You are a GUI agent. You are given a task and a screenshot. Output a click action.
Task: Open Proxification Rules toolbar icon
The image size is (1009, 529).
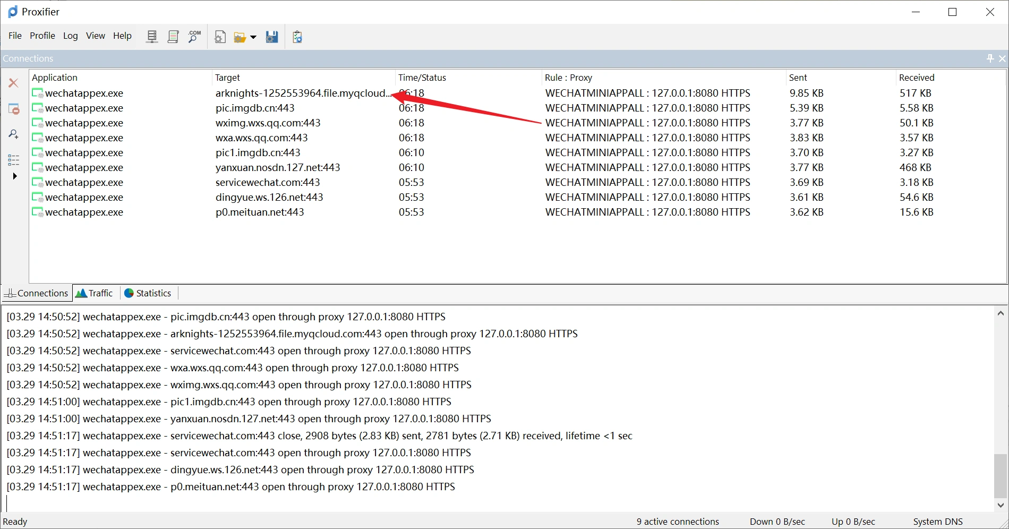click(x=173, y=37)
